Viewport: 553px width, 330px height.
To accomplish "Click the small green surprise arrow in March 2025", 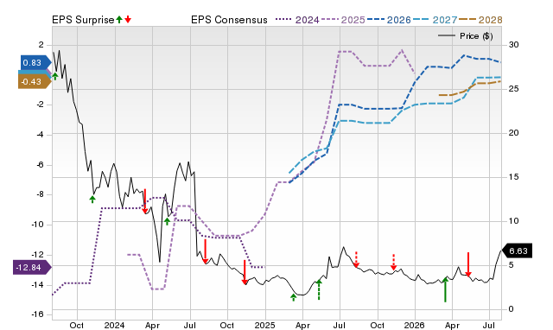I will [294, 297].
